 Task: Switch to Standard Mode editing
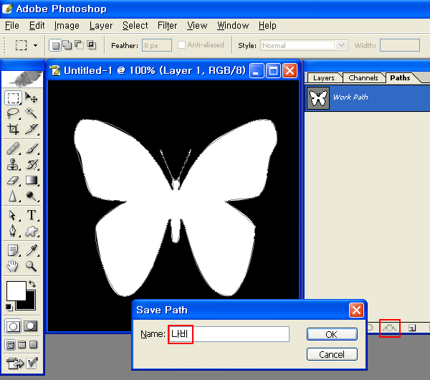pyautogui.click(x=13, y=326)
